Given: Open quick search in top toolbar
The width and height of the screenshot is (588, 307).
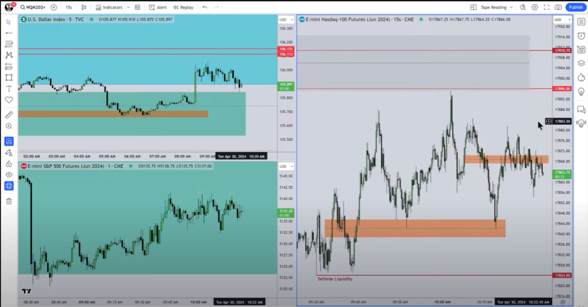Looking at the screenshot, I should [x=523, y=7].
